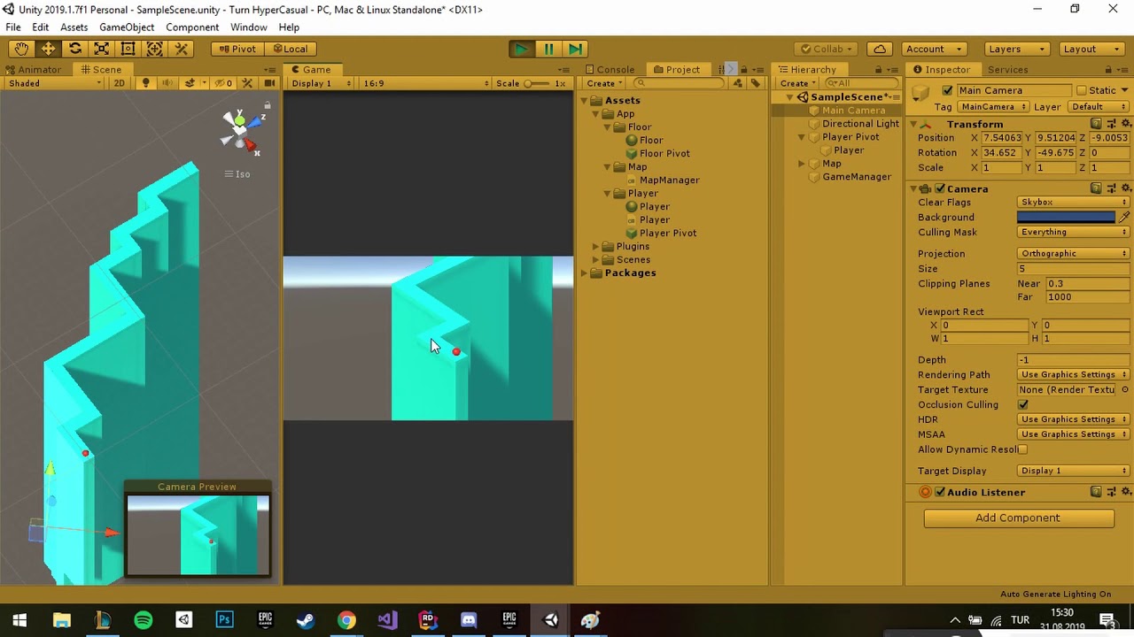Toggle Main Camera active checkbox
1134x637 pixels.
pos(948,90)
